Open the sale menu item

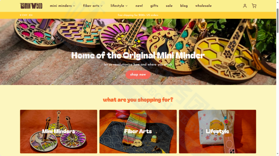pyautogui.click(x=169, y=6)
